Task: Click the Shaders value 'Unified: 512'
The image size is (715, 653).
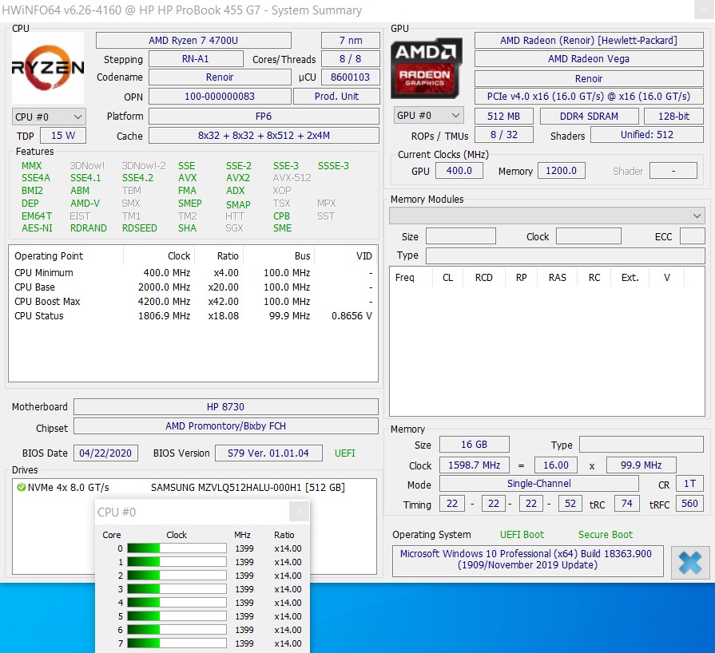Action: 646,134
